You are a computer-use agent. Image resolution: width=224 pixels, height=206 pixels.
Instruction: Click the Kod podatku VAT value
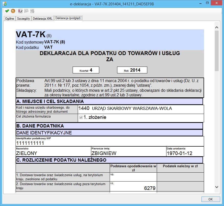point(48,47)
